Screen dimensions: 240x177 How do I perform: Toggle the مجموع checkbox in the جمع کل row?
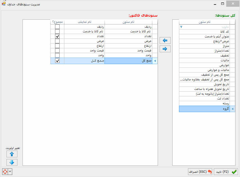(x=57, y=61)
